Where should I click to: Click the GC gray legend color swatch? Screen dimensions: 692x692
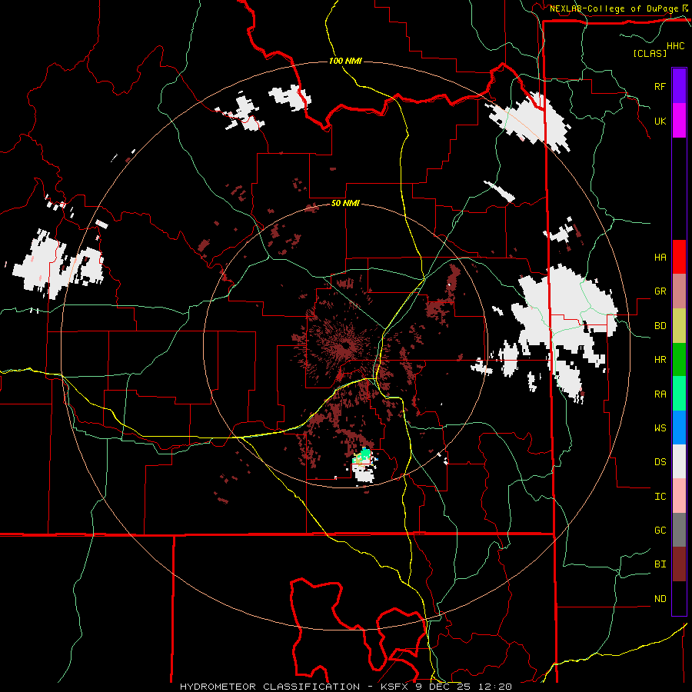[x=679, y=530]
